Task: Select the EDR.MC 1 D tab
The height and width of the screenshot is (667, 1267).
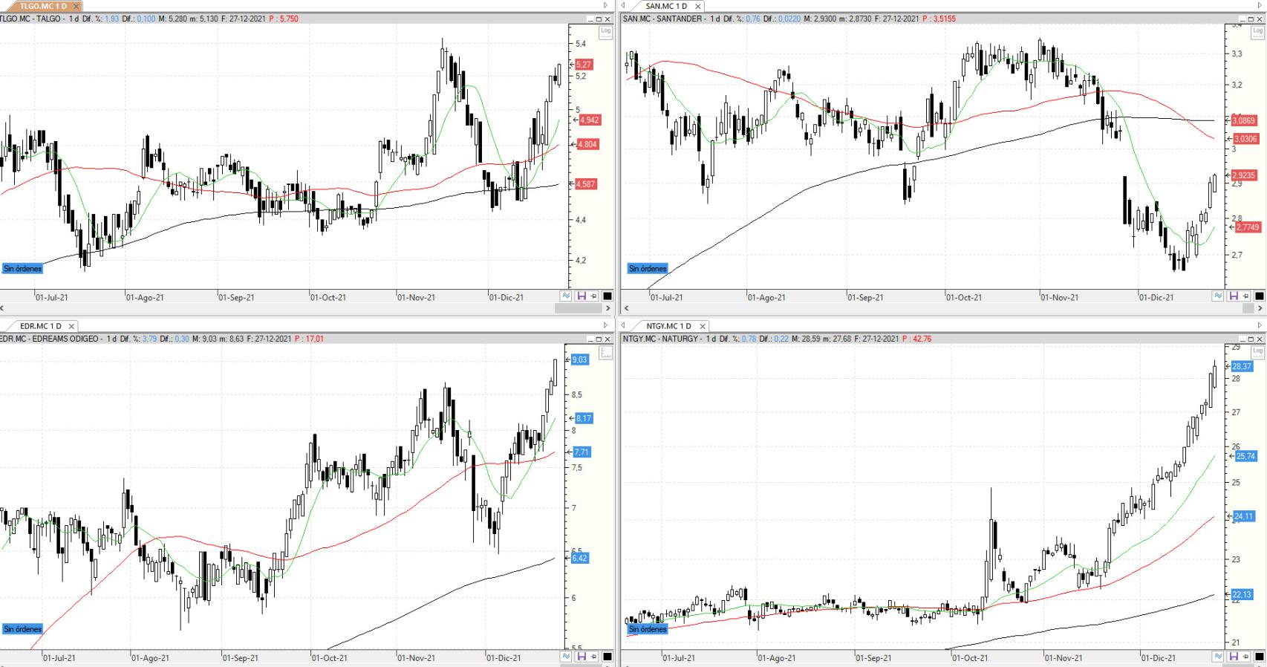Action: 40,326
